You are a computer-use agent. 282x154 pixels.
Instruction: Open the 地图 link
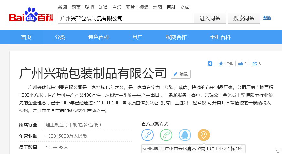157,7
